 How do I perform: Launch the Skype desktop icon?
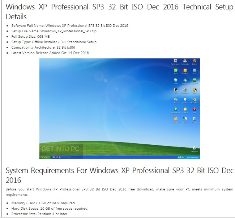click(x=176, y=81)
